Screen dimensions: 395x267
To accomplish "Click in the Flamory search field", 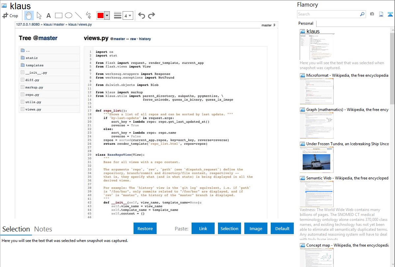I will (x=328, y=14).
